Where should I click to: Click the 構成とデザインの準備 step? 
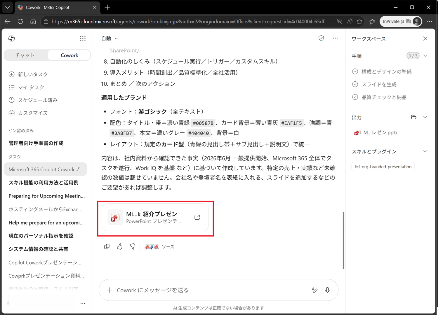pyautogui.click(x=382, y=71)
